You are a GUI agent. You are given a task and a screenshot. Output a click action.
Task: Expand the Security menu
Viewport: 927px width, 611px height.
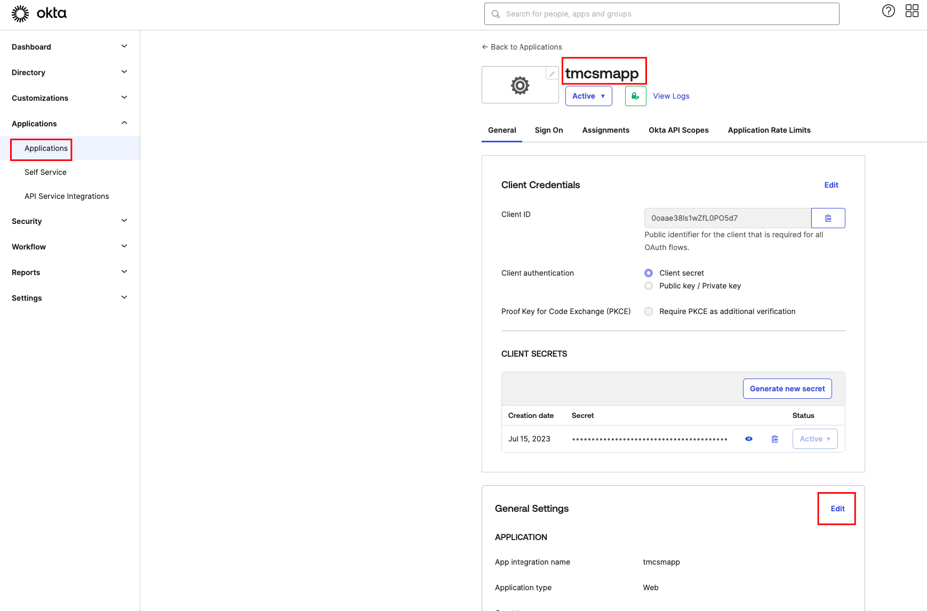click(x=70, y=221)
